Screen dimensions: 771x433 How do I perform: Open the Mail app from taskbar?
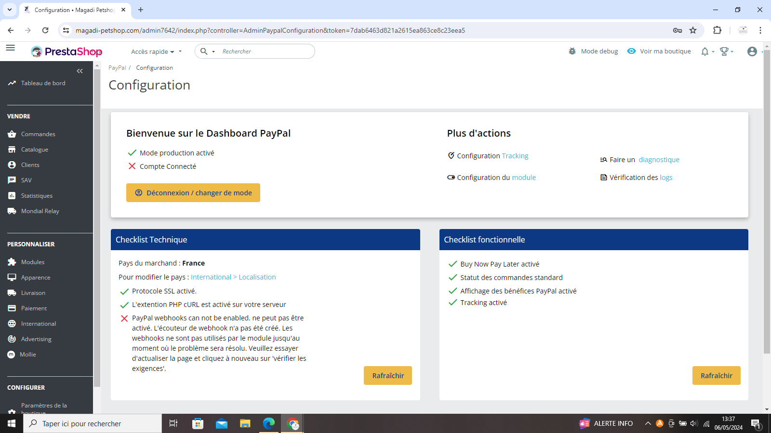tap(222, 423)
